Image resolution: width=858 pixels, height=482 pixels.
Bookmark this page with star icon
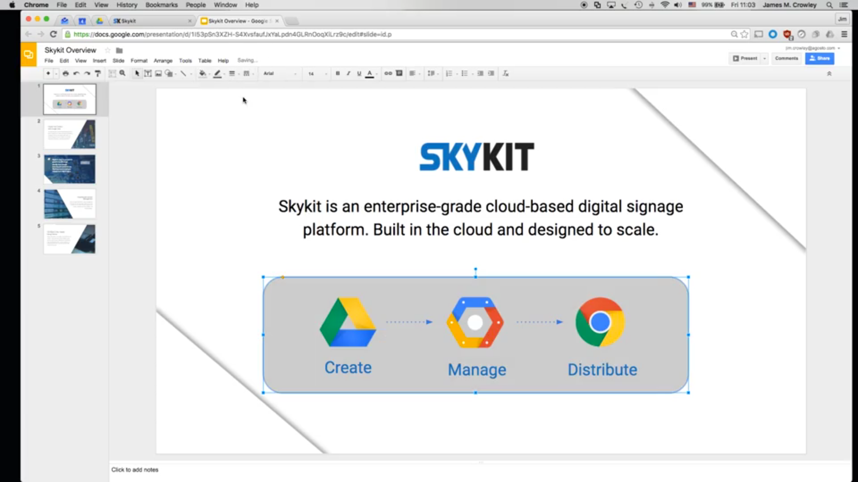744,34
